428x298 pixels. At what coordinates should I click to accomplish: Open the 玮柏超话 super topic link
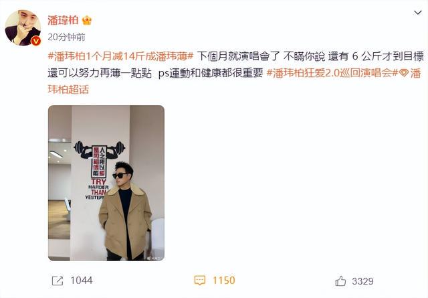click(x=68, y=90)
